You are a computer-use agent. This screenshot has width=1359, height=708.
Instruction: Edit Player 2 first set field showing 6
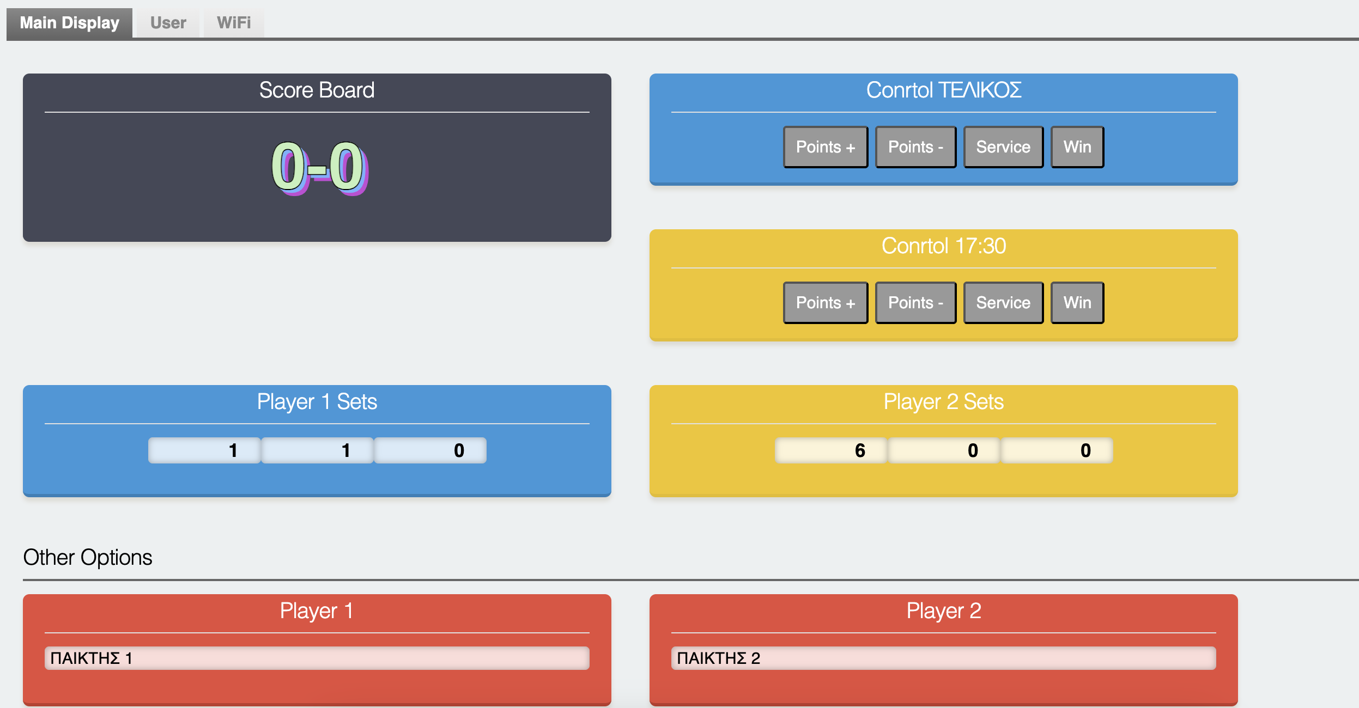point(831,450)
